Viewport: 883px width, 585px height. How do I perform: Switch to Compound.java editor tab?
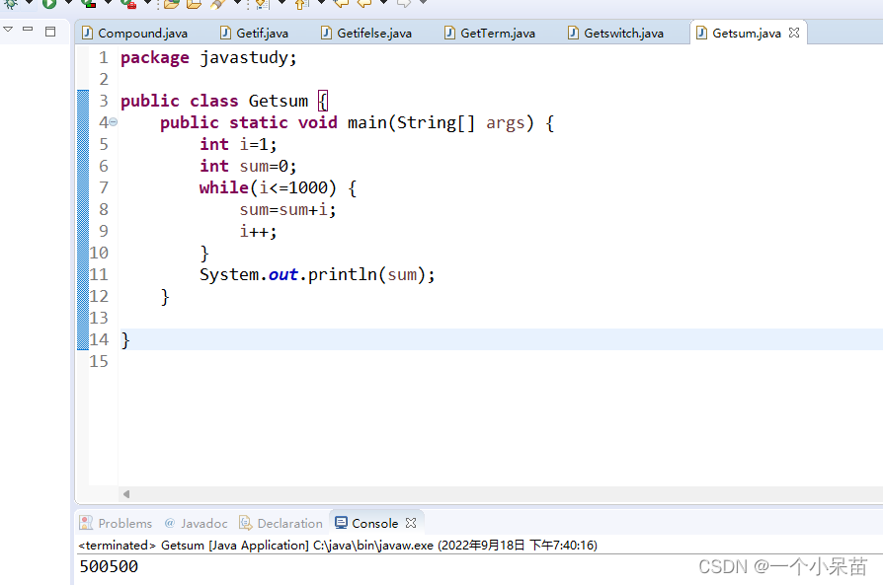tap(134, 34)
